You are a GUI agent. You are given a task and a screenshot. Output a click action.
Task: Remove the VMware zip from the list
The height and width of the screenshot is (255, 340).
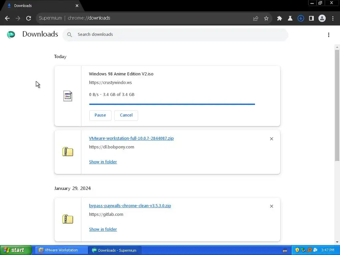pos(272,139)
